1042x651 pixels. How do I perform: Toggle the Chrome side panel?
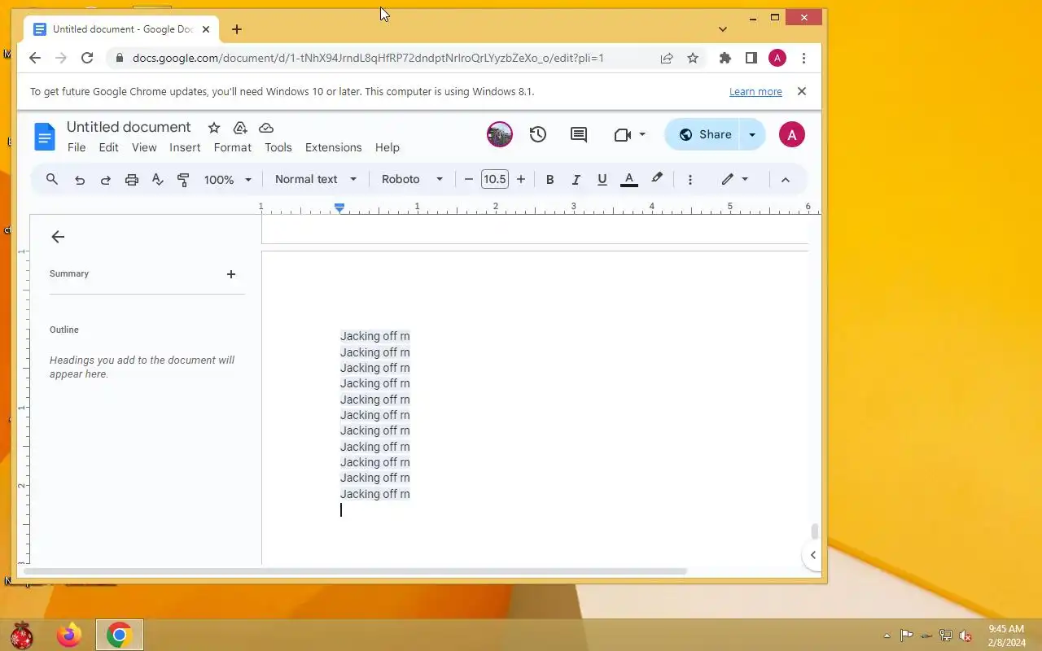[x=751, y=58]
